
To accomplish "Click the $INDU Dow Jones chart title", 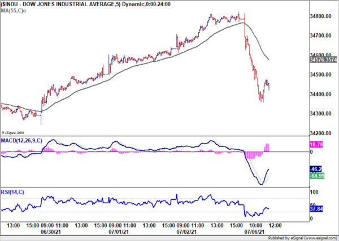I will 86,4.
